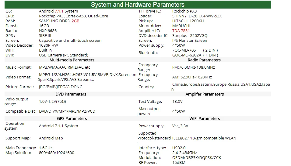
Task: Click the 4*50W Max output power value
Action: tap(179, 111)
